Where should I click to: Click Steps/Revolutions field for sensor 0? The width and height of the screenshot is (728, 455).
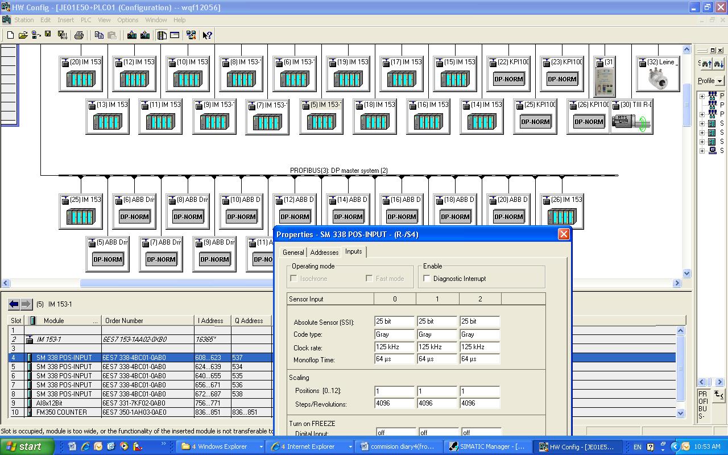394,404
